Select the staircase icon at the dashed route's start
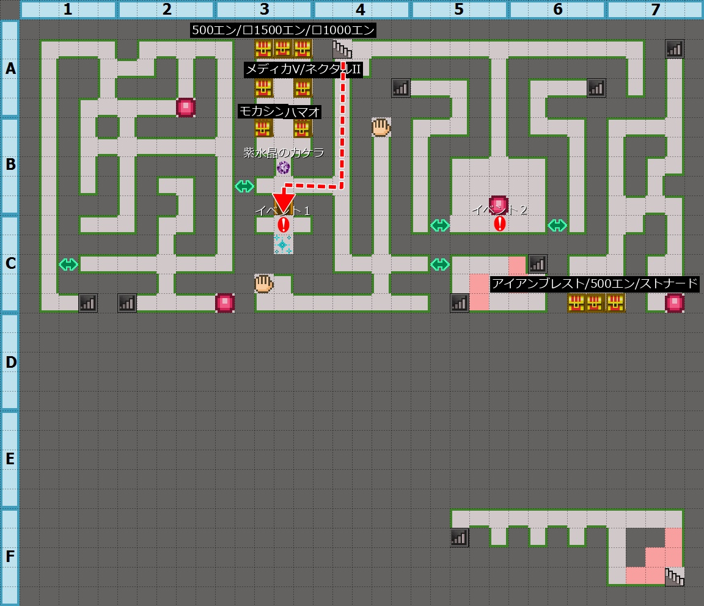The image size is (704, 606). click(342, 49)
